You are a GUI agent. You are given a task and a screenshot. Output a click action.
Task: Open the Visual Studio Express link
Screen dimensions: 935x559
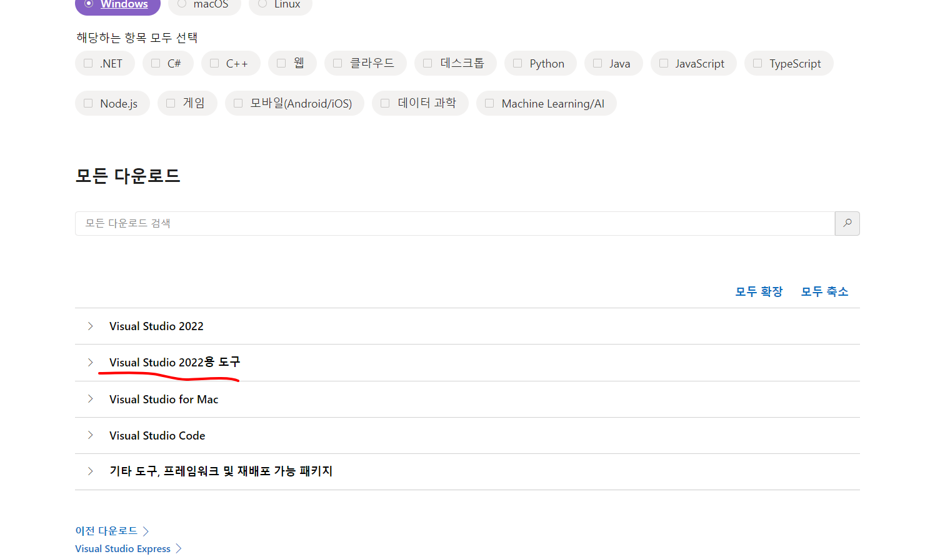pos(128,548)
